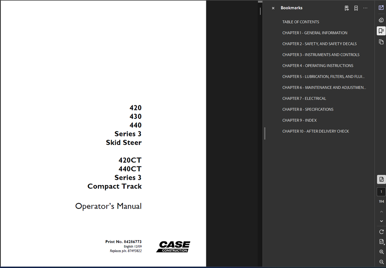Go to next page with the down chevron

(381, 221)
